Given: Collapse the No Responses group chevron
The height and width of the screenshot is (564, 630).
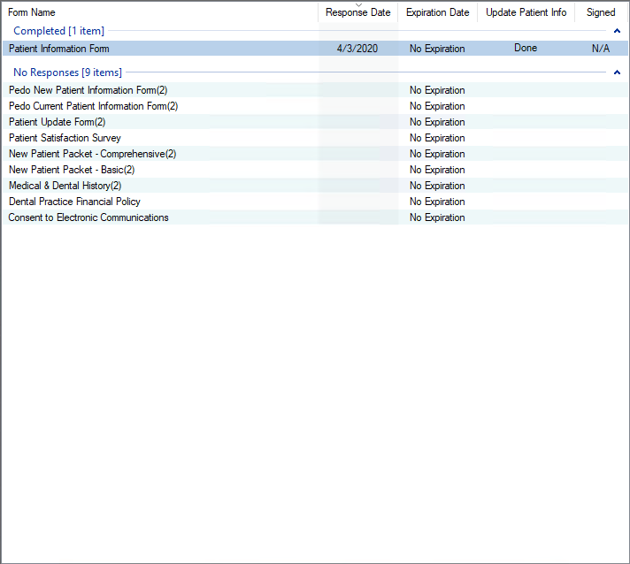Looking at the screenshot, I should (x=617, y=72).
